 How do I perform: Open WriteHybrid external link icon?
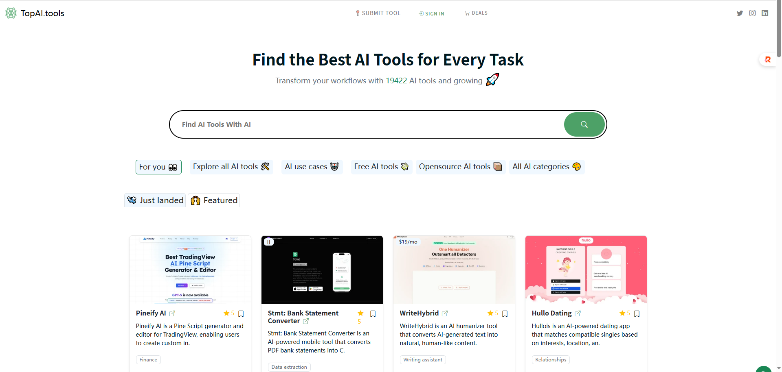445,313
